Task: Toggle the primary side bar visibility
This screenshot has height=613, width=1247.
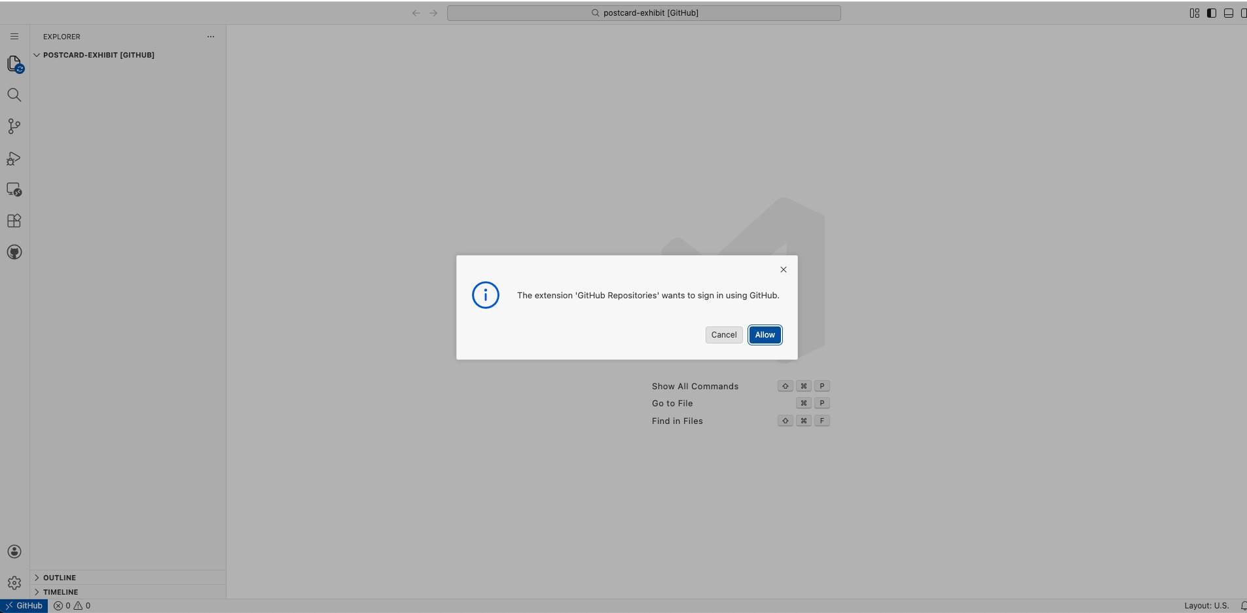Action: click(1212, 13)
